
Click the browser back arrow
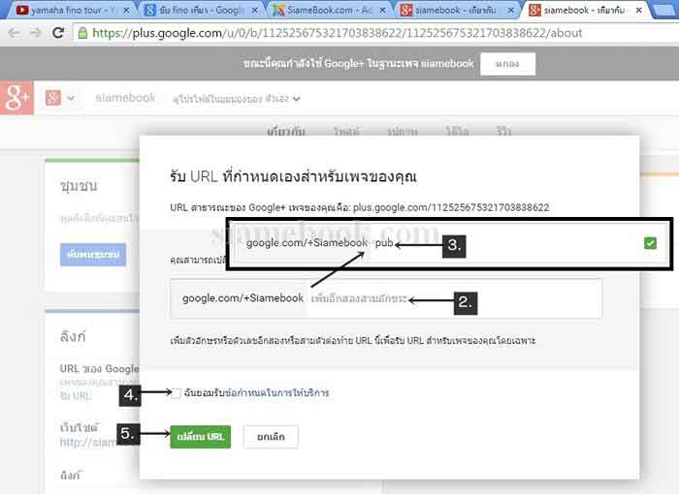pos(14,33)
